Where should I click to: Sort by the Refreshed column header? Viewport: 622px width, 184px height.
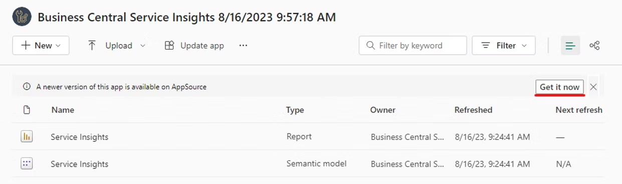[473, 110]
